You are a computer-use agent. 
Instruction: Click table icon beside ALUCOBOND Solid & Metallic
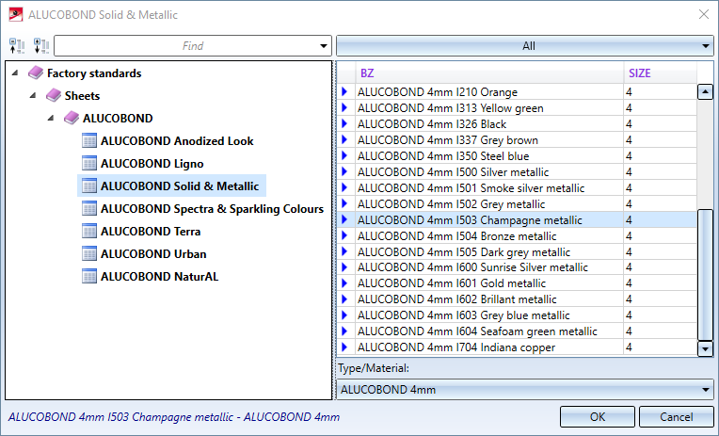pos(89,186)
